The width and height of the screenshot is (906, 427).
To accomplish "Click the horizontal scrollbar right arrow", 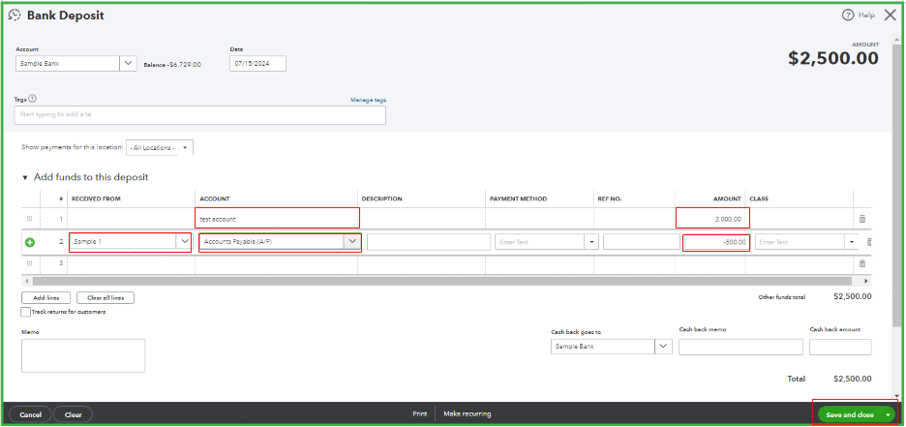I will 865,281.
